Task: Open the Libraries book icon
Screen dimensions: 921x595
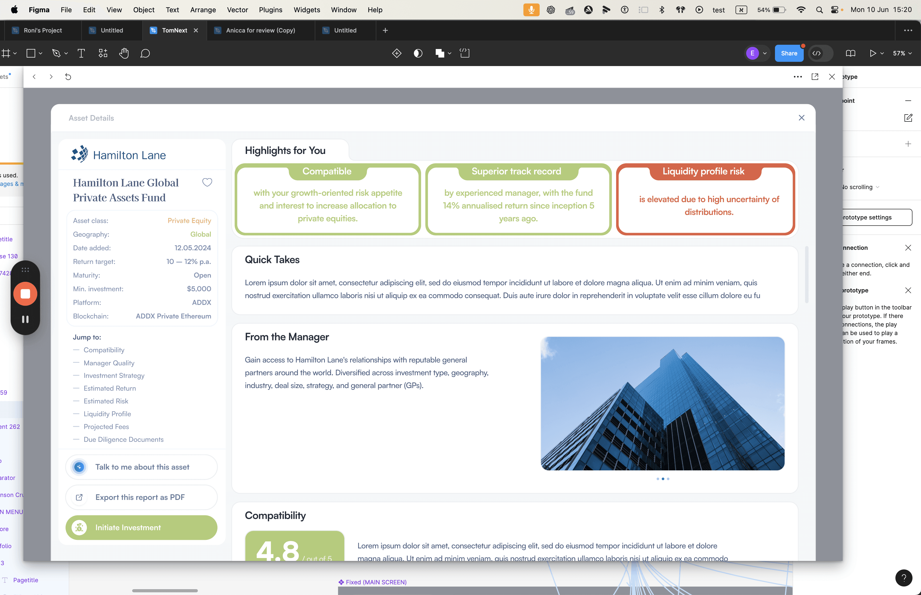Action: click(x=850, y=53)
